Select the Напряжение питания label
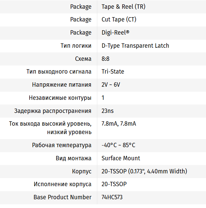 tap(62, 85)
